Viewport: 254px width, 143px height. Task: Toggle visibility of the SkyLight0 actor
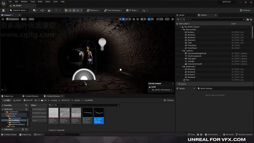pos(177,59)
